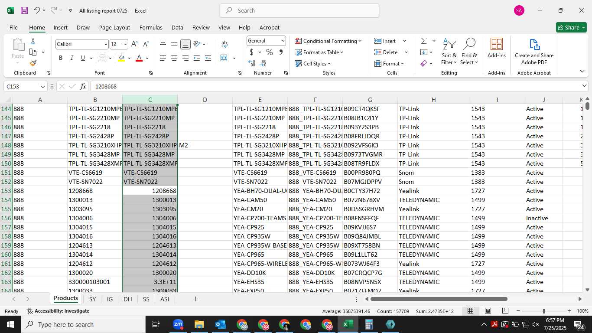Toggle Middle Align for the cell
The width and height of the screenshot is (592, 333).
pyautogui.click(x=174, y=44)
